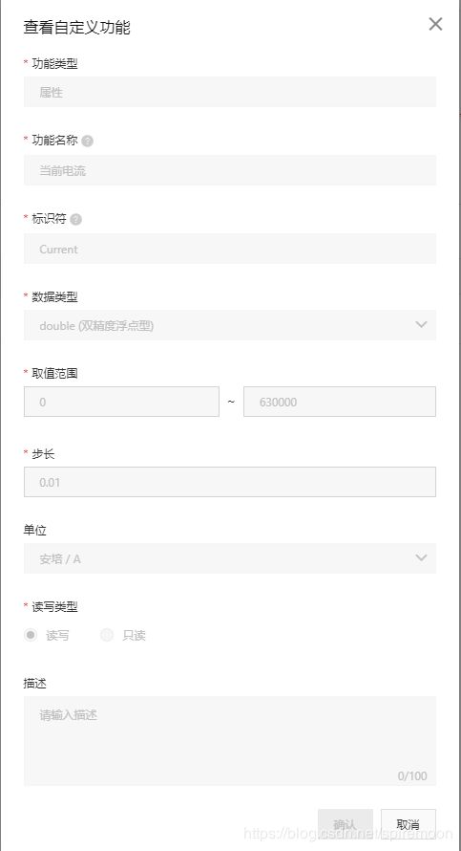The width and height of the screenshot is (461, 851).
Task: Click the minimum range field showing 0
Action: [121, 402]
